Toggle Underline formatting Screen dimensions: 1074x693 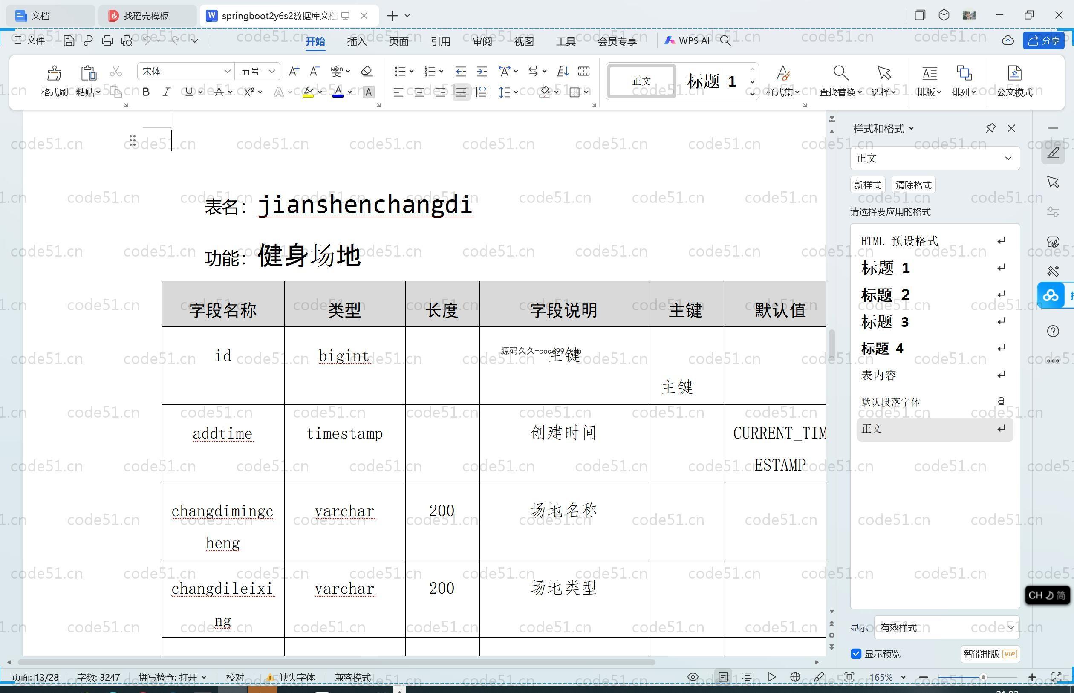click(x=189, y=92)
